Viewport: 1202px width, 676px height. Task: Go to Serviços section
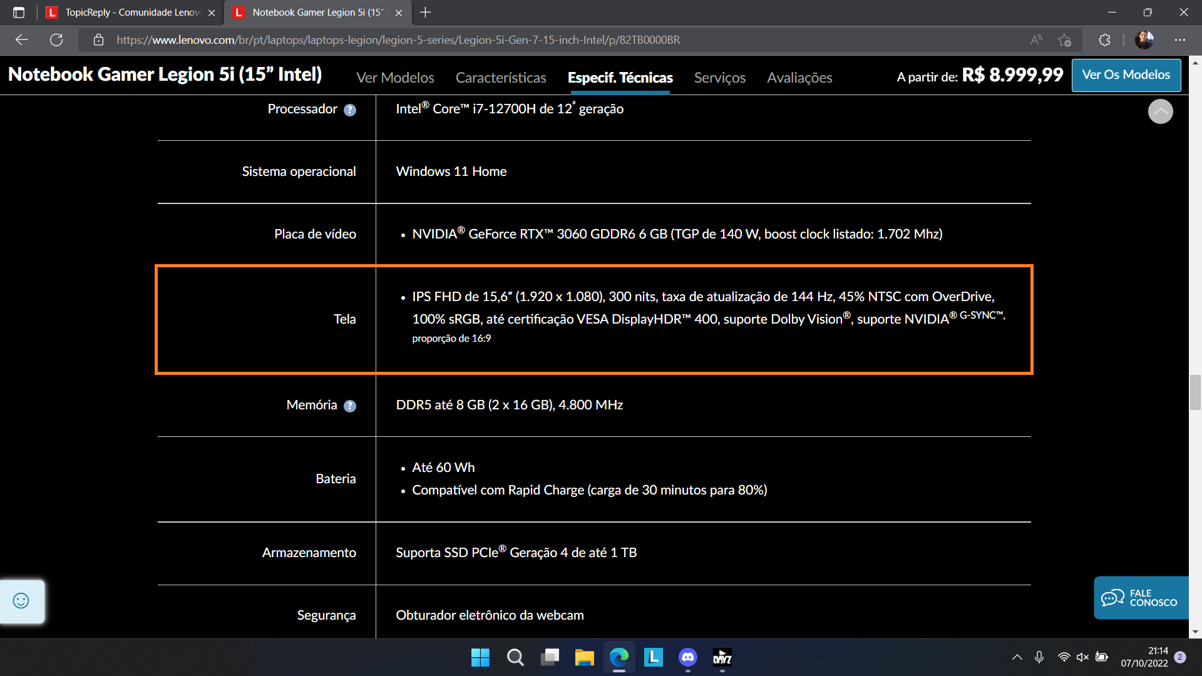click(720, 78)
